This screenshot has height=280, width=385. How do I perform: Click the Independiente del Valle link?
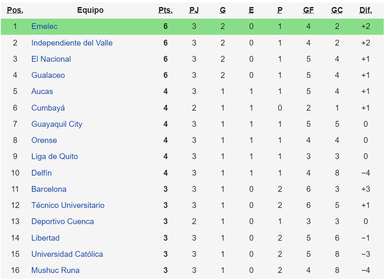(72, 43)
